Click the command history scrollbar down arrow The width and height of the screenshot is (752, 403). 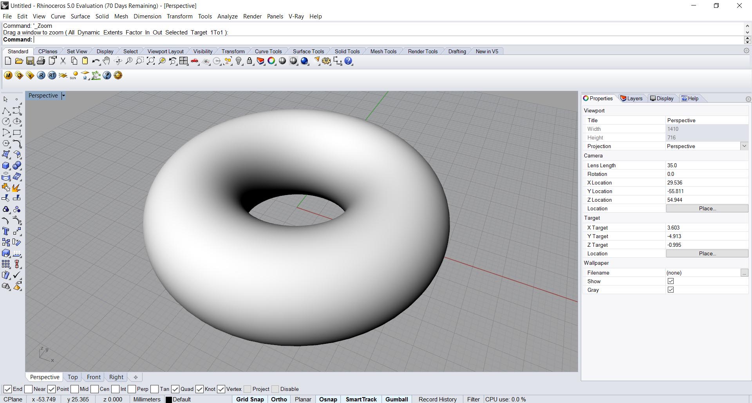coord(747,33)
